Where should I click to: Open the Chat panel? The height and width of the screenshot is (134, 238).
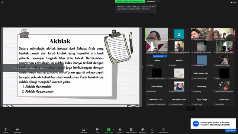[x=97, y=130]
